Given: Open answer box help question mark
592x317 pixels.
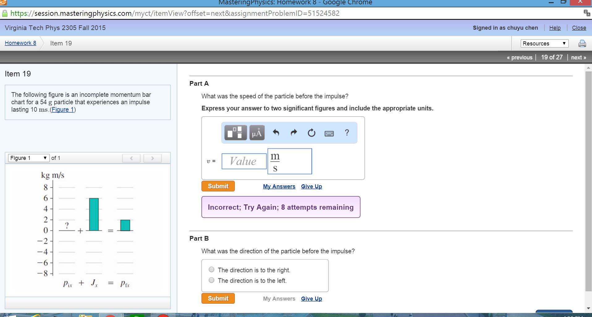Looking at the screenshot, I should pyautogui.click(x=347, y=133).
